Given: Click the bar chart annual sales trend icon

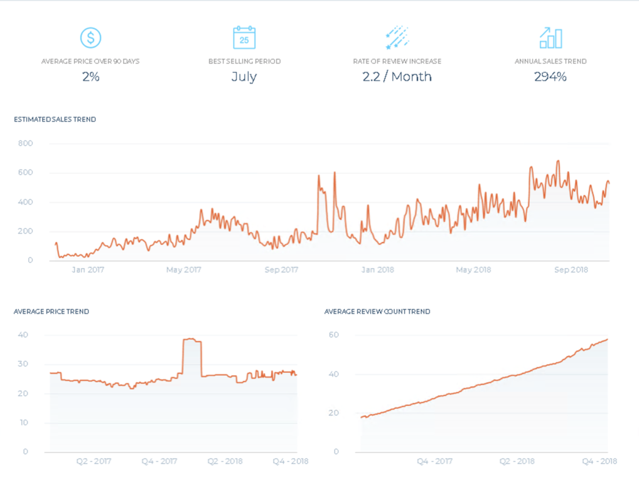Looking at the screenshot, I should coord(550,38).
